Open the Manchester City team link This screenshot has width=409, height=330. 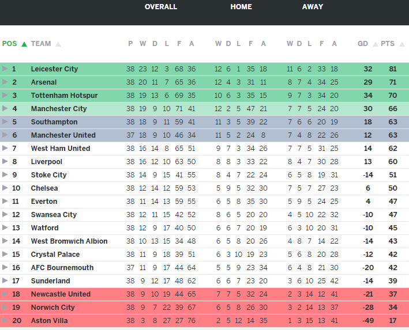pos(58,109)
